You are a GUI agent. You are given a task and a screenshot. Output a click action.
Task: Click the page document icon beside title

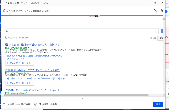pos(5,11)
